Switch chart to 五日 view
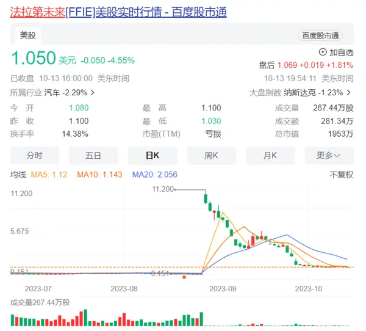 [93, 156]
